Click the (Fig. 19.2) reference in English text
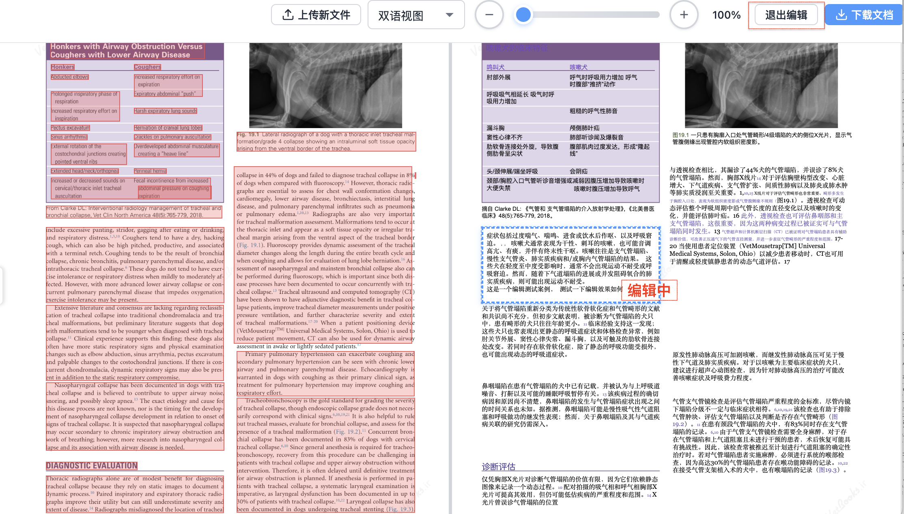The width and height of the screenshot is (904, 514). coord(347,432)
